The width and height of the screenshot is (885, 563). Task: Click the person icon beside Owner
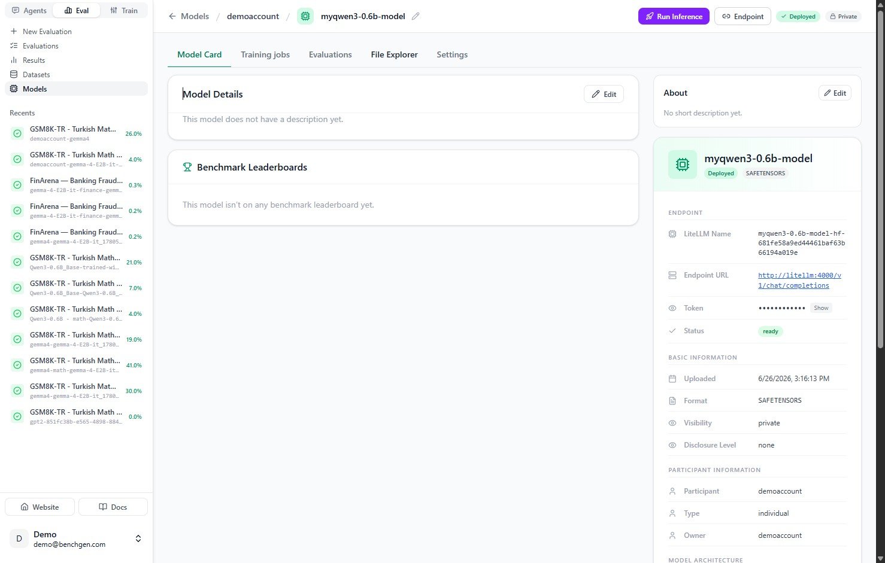click(x=672, y=535)
